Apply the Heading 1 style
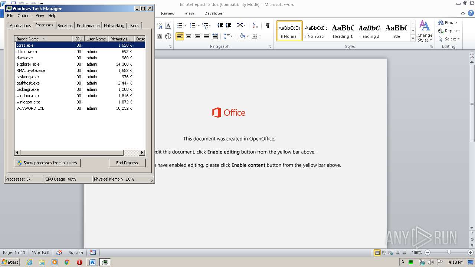This screenshot has height=267, width=475. [x=343, y=31]
